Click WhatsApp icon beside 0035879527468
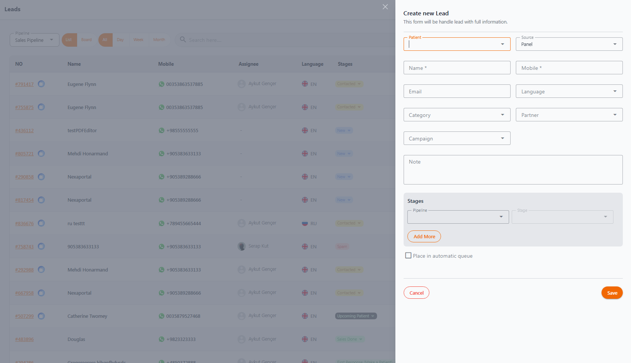Image resolution: width=631 pixels, height=363 pixels. (x=162, y=316)
